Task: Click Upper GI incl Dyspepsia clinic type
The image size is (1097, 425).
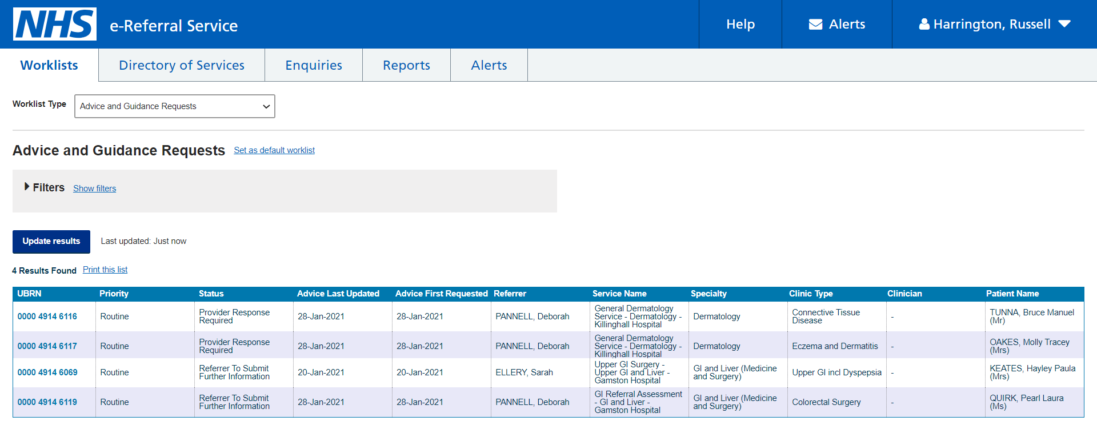Action: [x=836, y=372]
